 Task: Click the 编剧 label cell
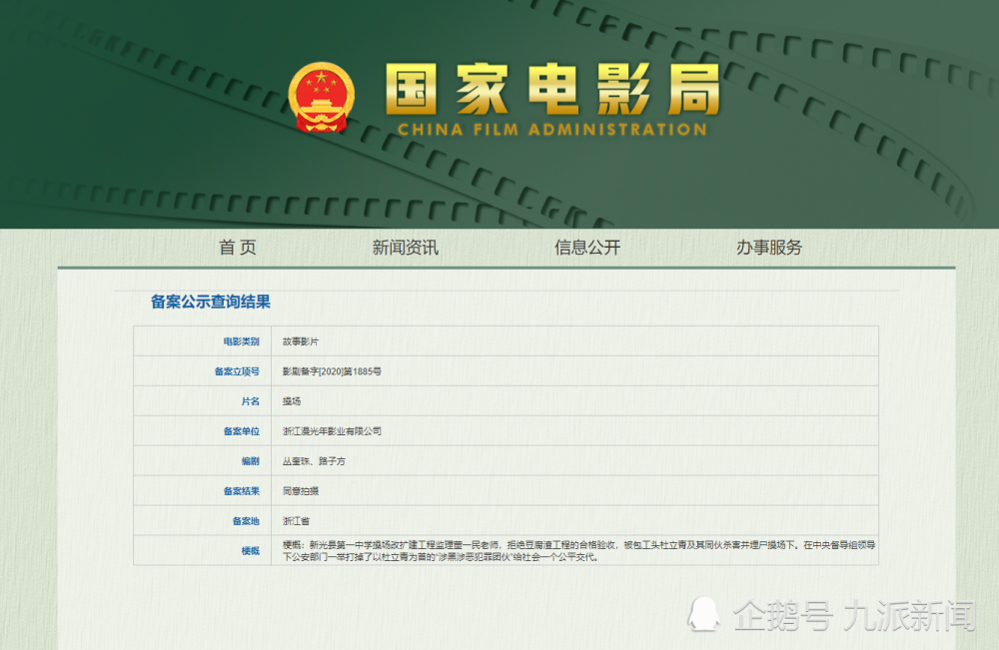(x=203, y=461)
